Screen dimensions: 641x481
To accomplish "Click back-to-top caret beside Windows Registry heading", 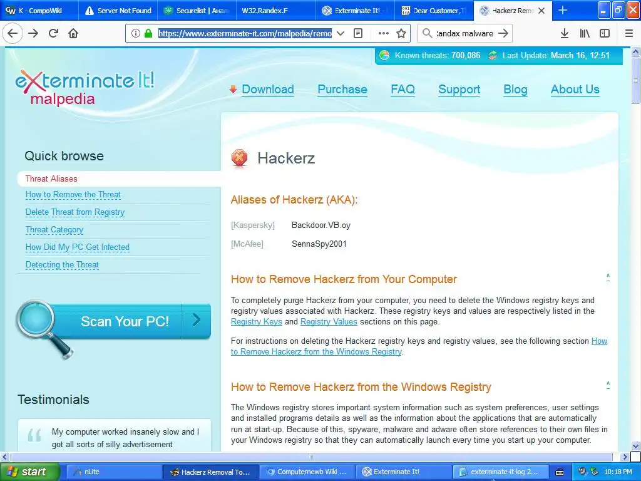I will tap(608, 385).
